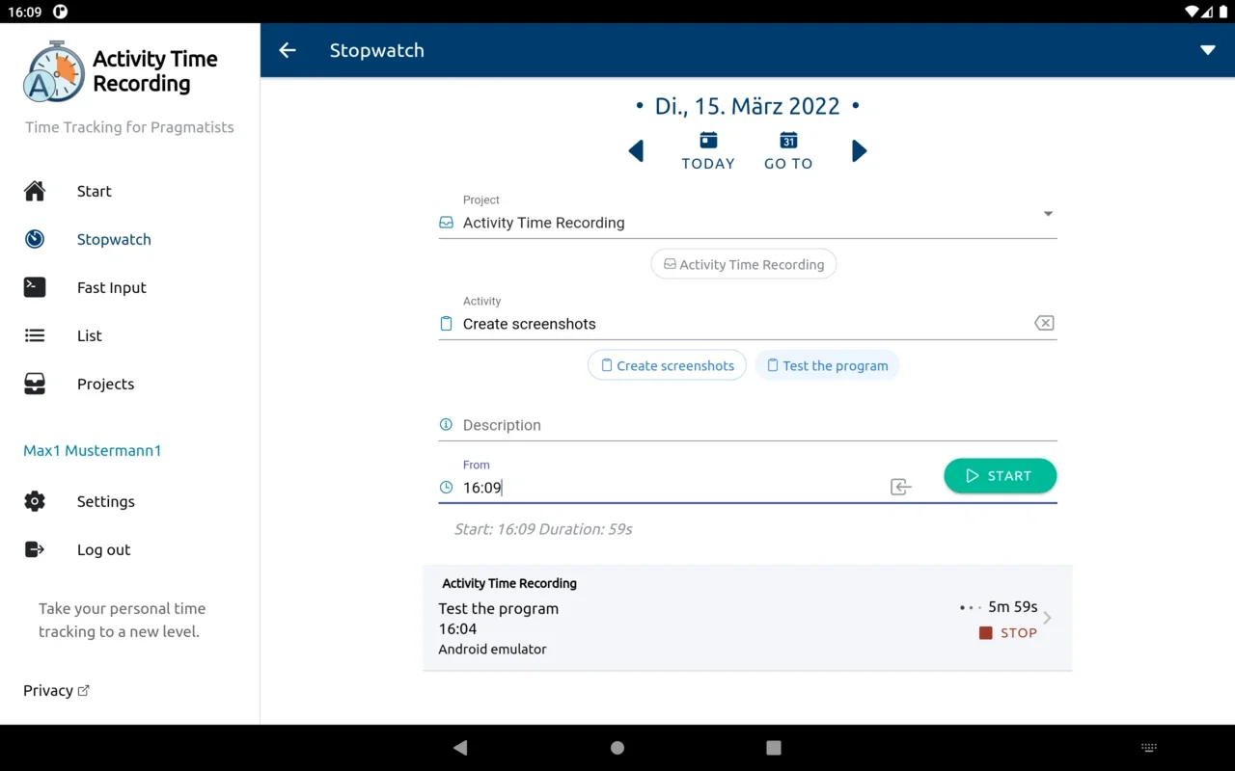Open the GO TO date picker
The image size is (1235, 771).
coord(788,151)
